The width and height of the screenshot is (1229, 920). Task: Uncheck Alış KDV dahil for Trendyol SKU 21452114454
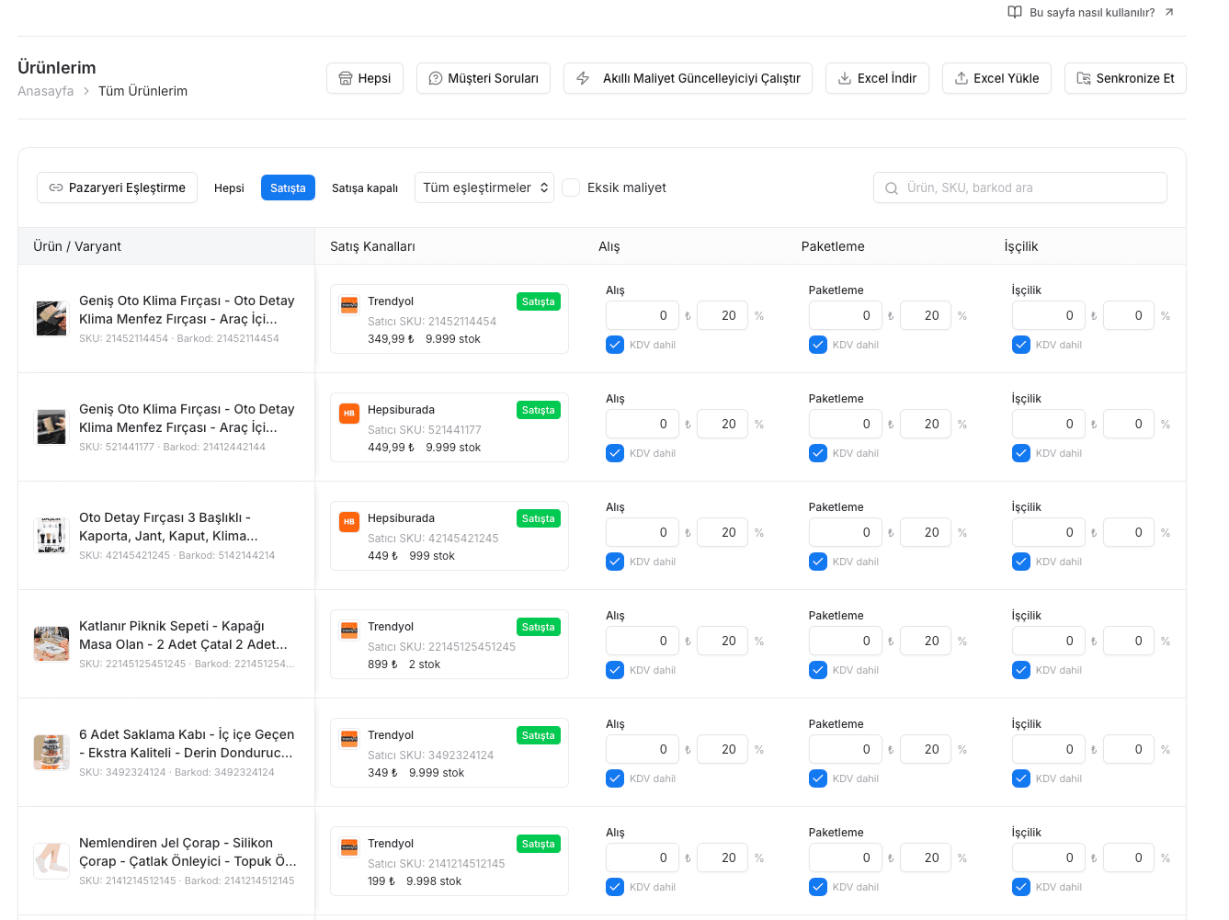point(615,345)
